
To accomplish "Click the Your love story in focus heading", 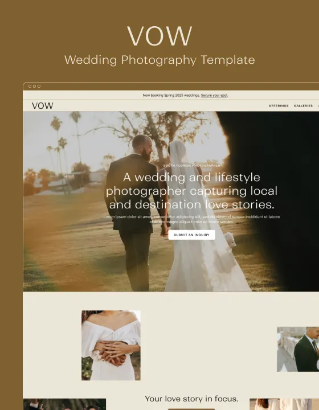I will tap(191, 399).
